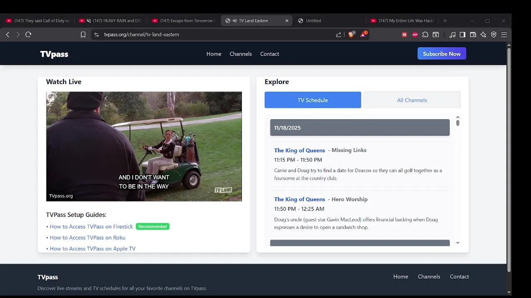Viewport: 531px width, 298px height.
Task: Unmute the HEAVY RAIN tab via muted speaker icon
Action: tap(88, 21)
